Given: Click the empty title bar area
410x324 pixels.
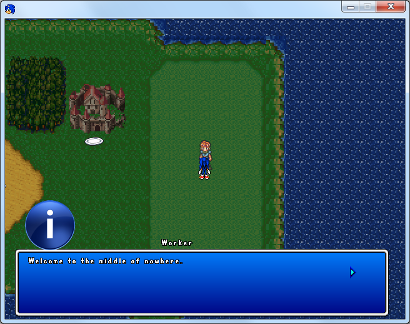Looking at the screenshot, I should (175, 8).
